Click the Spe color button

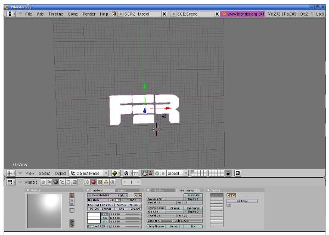[x=104, y=218]
